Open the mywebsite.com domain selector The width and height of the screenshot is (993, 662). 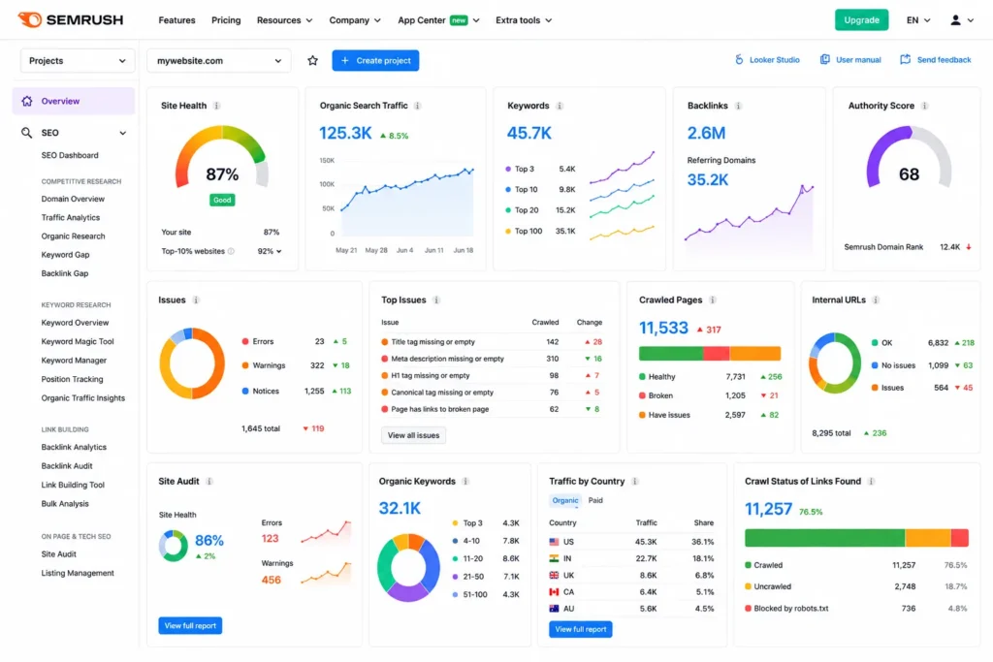(x=218, y=61)
